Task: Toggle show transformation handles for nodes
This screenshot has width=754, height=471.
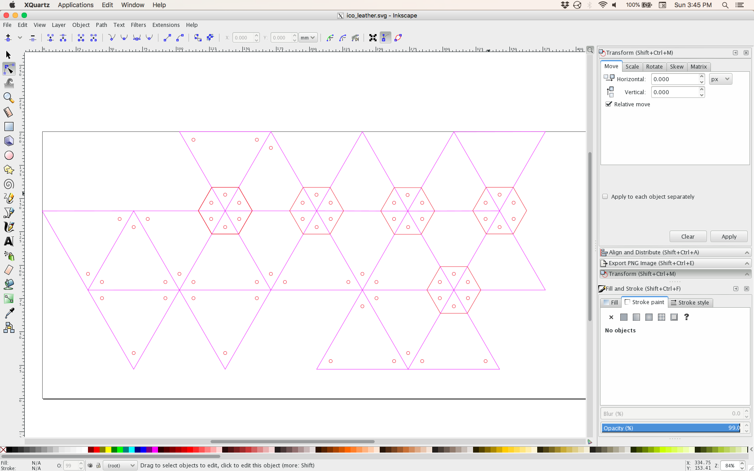Action: (x=373, y=38)
